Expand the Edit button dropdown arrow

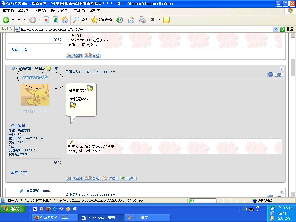pos(160,20)
